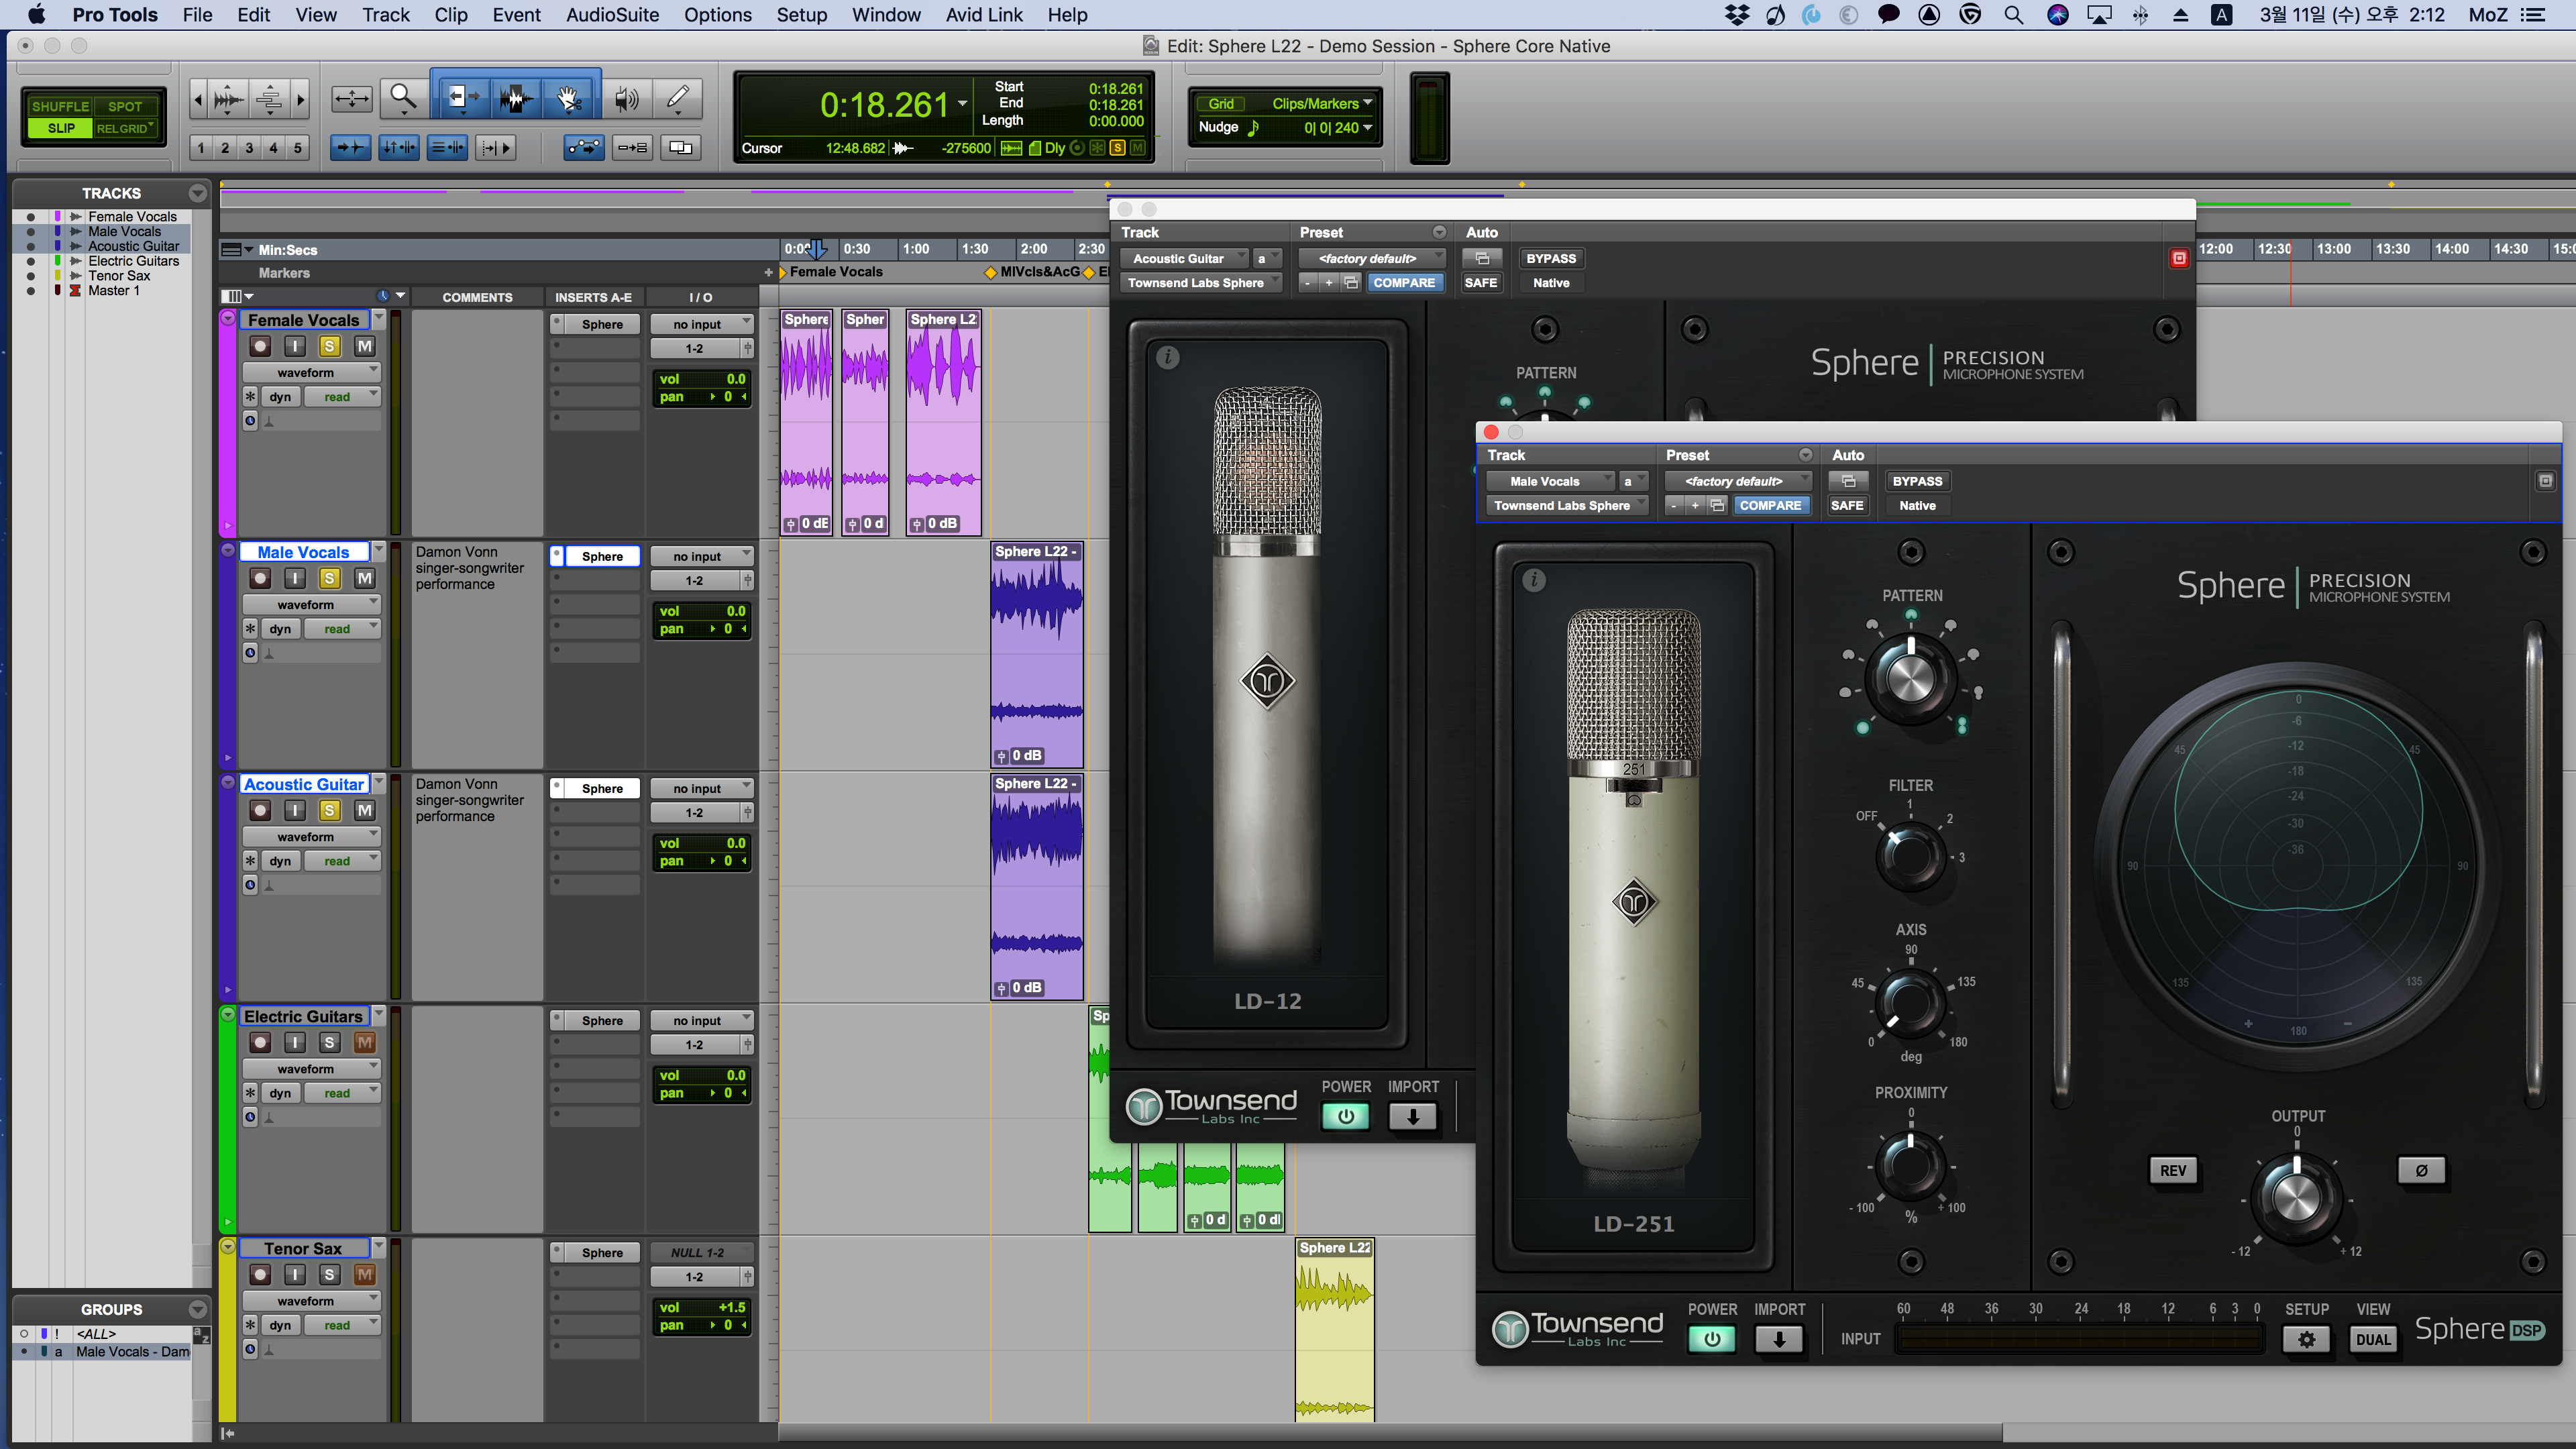Click the copy preset icon beside COMPARE in Male Vocals plugin
Viewport: 2576px width, 1449px height.
pos(1717,506)
